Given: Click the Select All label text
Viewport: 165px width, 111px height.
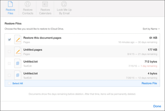Looking at the screenshot, I should 18,83.
